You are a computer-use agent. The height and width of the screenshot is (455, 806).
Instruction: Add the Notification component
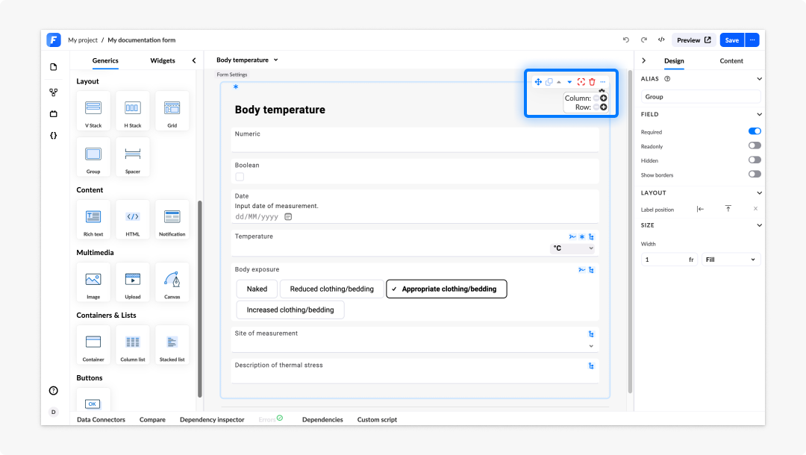click(172, 220)
